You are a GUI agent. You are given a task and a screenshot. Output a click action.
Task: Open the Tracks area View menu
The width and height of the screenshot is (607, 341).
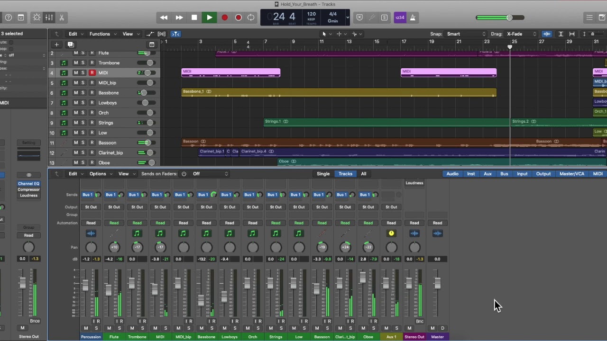pos(130,34)
